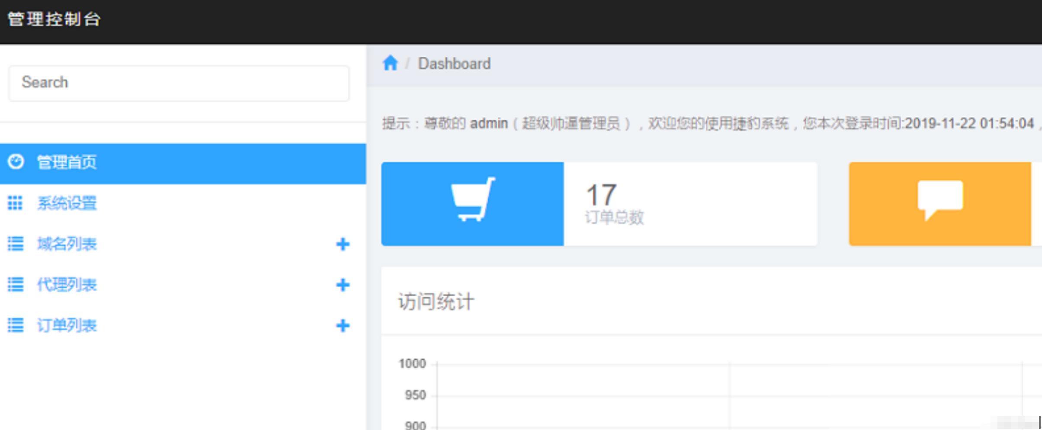Image resolution: width=1042 pixels, height=430 pixels.
Task: Click the 1000 gridline label on the chart
Action: (412, 363)
